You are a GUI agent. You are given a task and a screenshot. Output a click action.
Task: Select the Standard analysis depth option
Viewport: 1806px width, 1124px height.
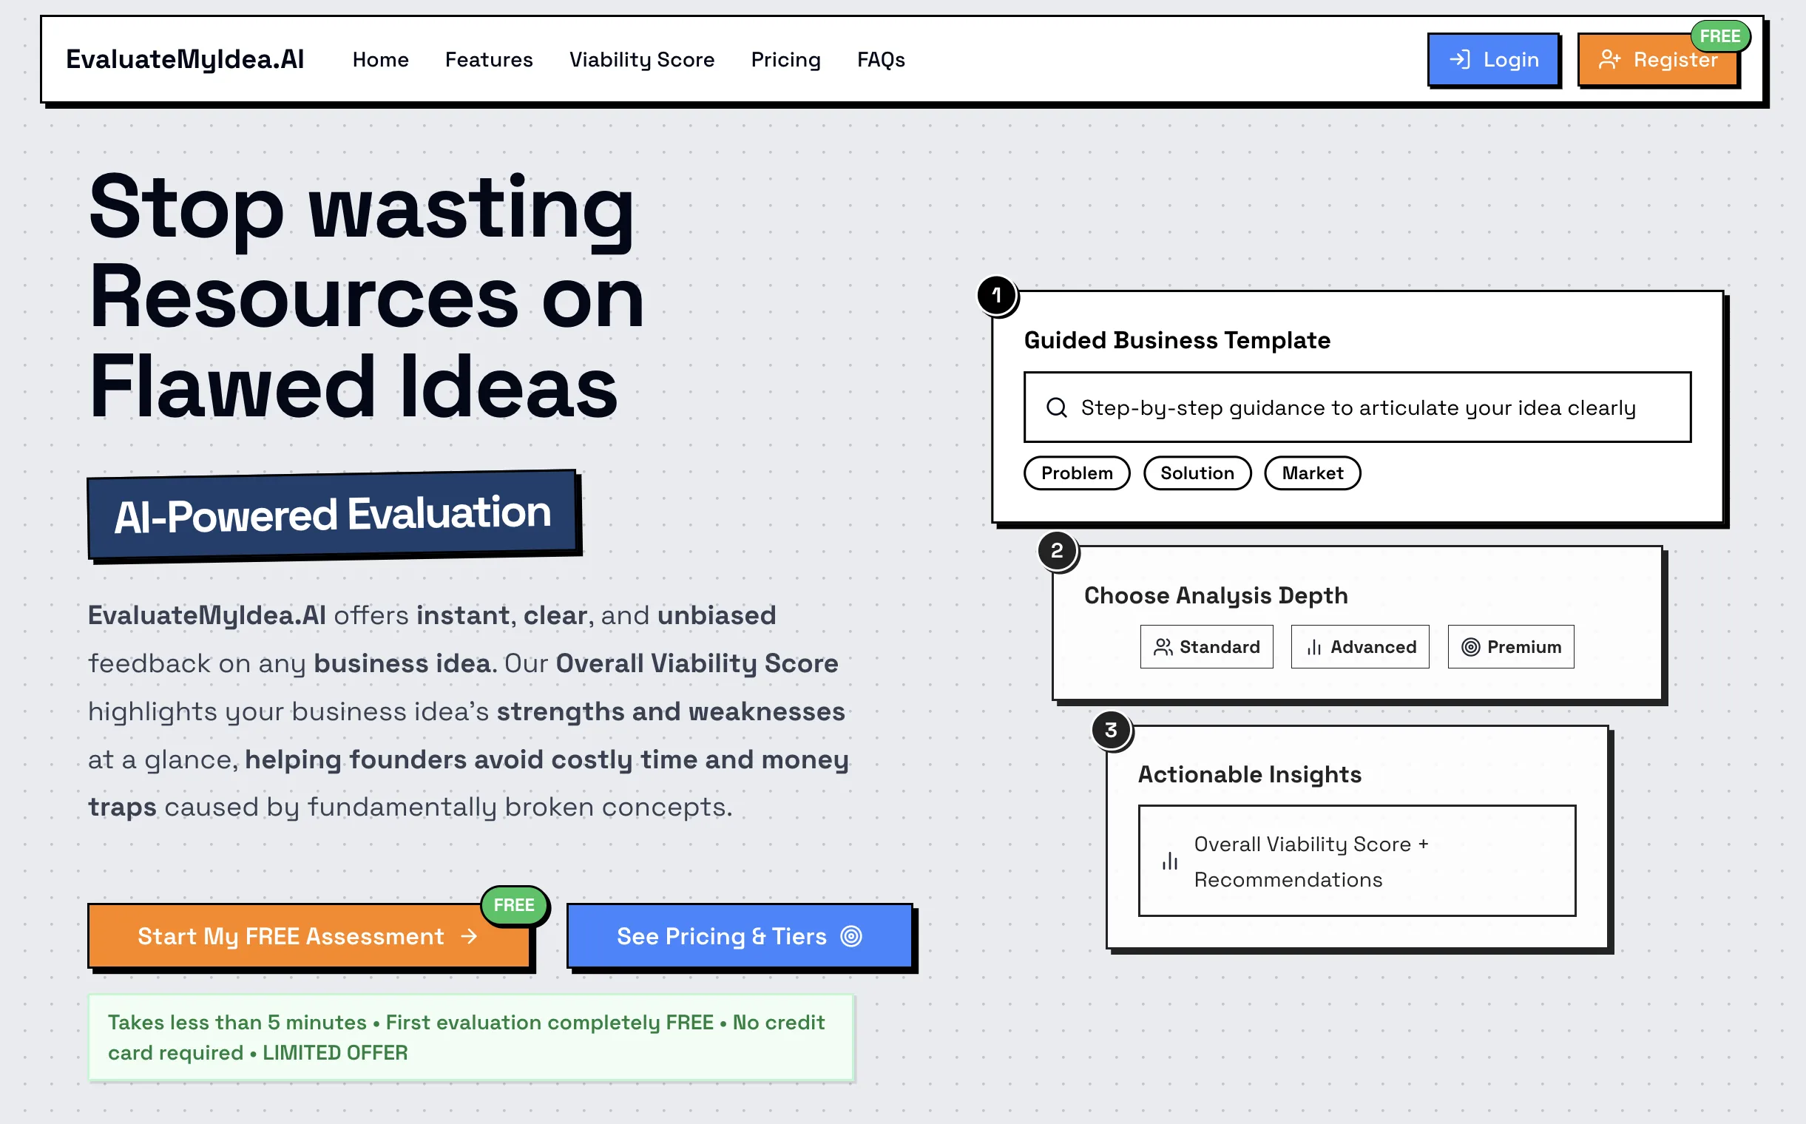click(1206, 647)
